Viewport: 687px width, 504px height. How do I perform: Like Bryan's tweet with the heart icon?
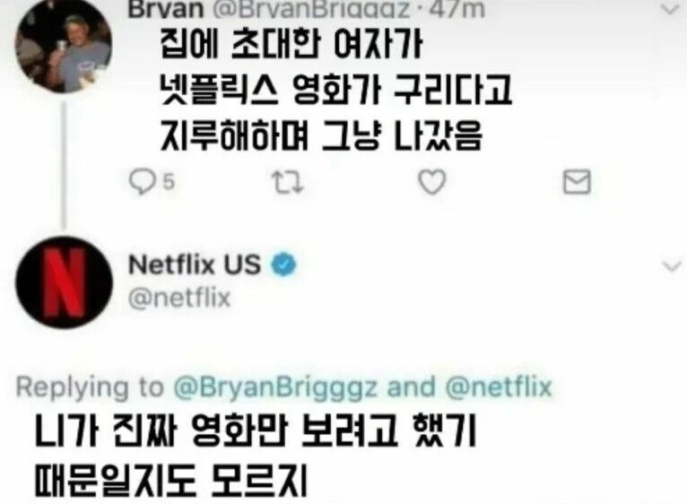(x=432, y=182)
